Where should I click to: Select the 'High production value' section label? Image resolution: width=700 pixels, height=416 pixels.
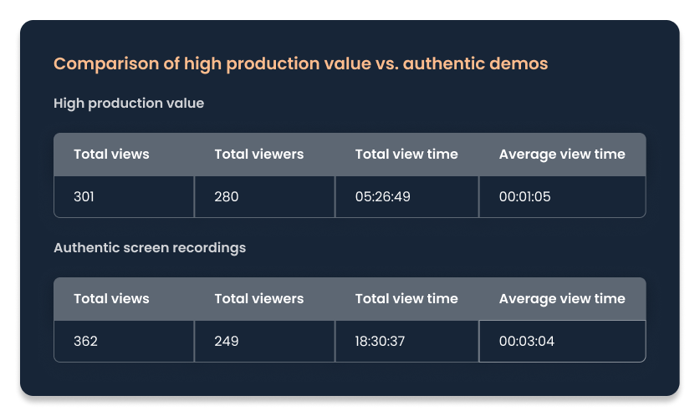pos(129,104)
